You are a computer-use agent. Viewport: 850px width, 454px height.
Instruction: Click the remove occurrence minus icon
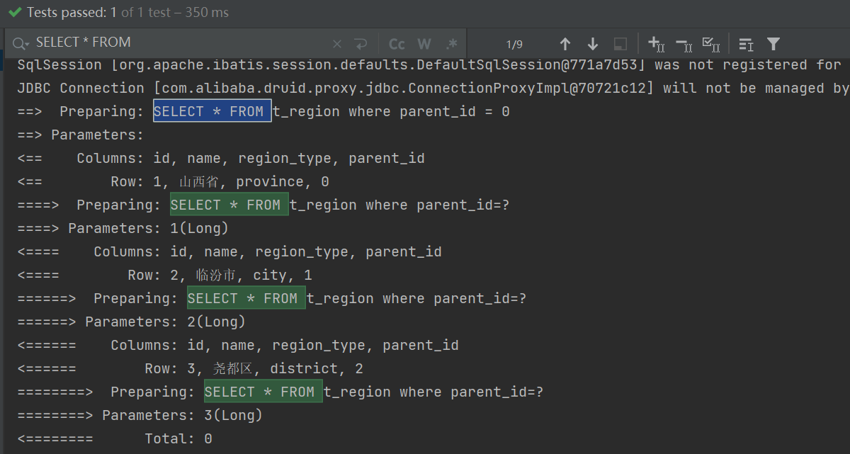[x=682, y=43]
